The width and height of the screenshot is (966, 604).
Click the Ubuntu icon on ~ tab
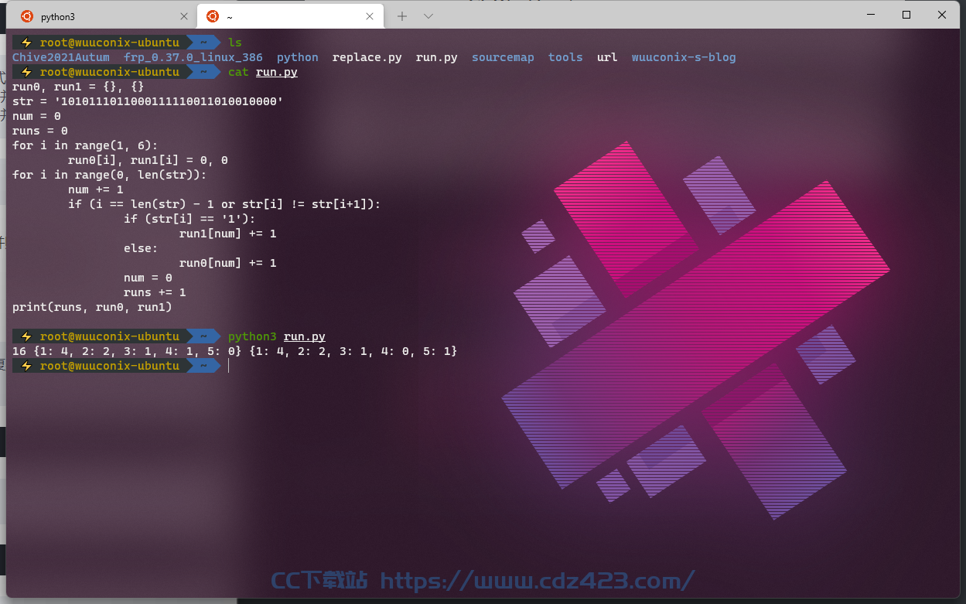(x=213, y=16)
